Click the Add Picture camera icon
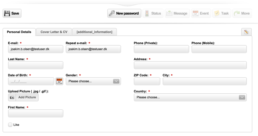 tap(12, 97)
